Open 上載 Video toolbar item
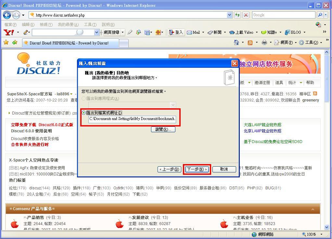This screenshot has width=332, height=239. 241,32
